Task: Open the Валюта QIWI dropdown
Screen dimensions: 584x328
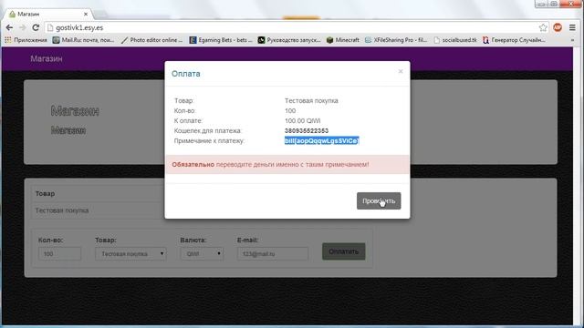Action: [202, 253]
